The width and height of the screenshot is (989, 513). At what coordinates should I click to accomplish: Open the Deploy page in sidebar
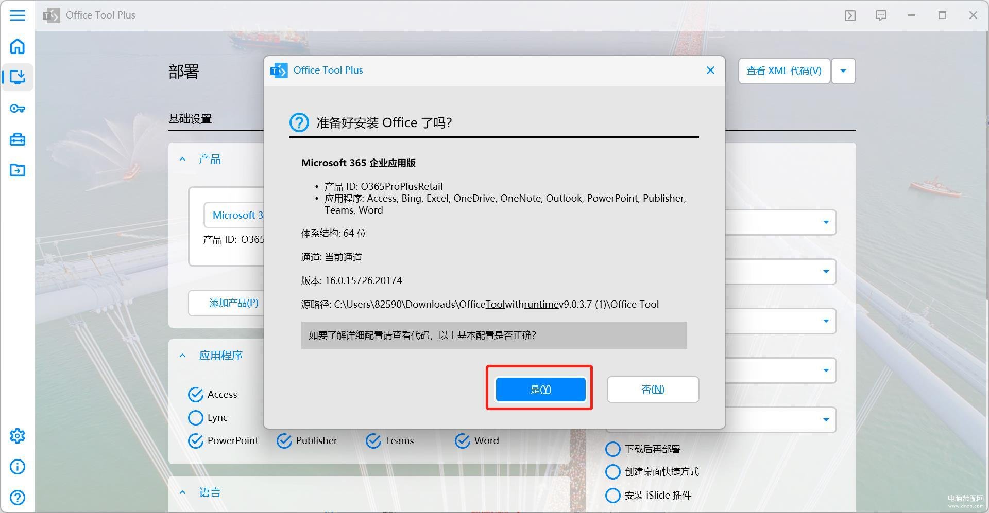(18, 77)
